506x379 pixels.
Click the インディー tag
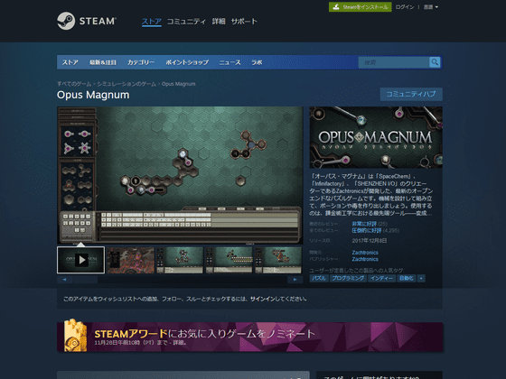tap(381, 278)
